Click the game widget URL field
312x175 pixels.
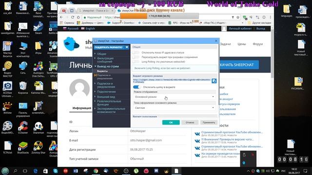(x=172, y=81)
